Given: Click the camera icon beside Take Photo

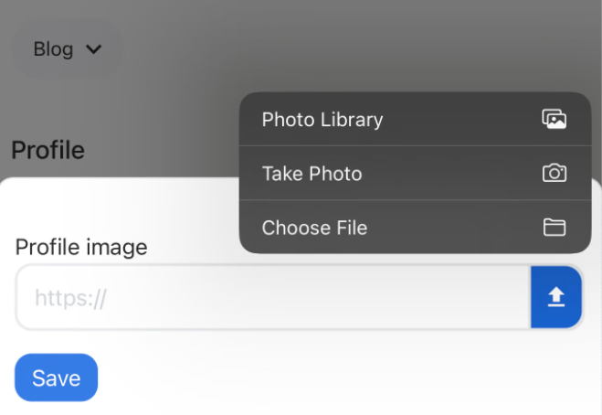Looking at the screenshot, I should [x=554, y=173].
